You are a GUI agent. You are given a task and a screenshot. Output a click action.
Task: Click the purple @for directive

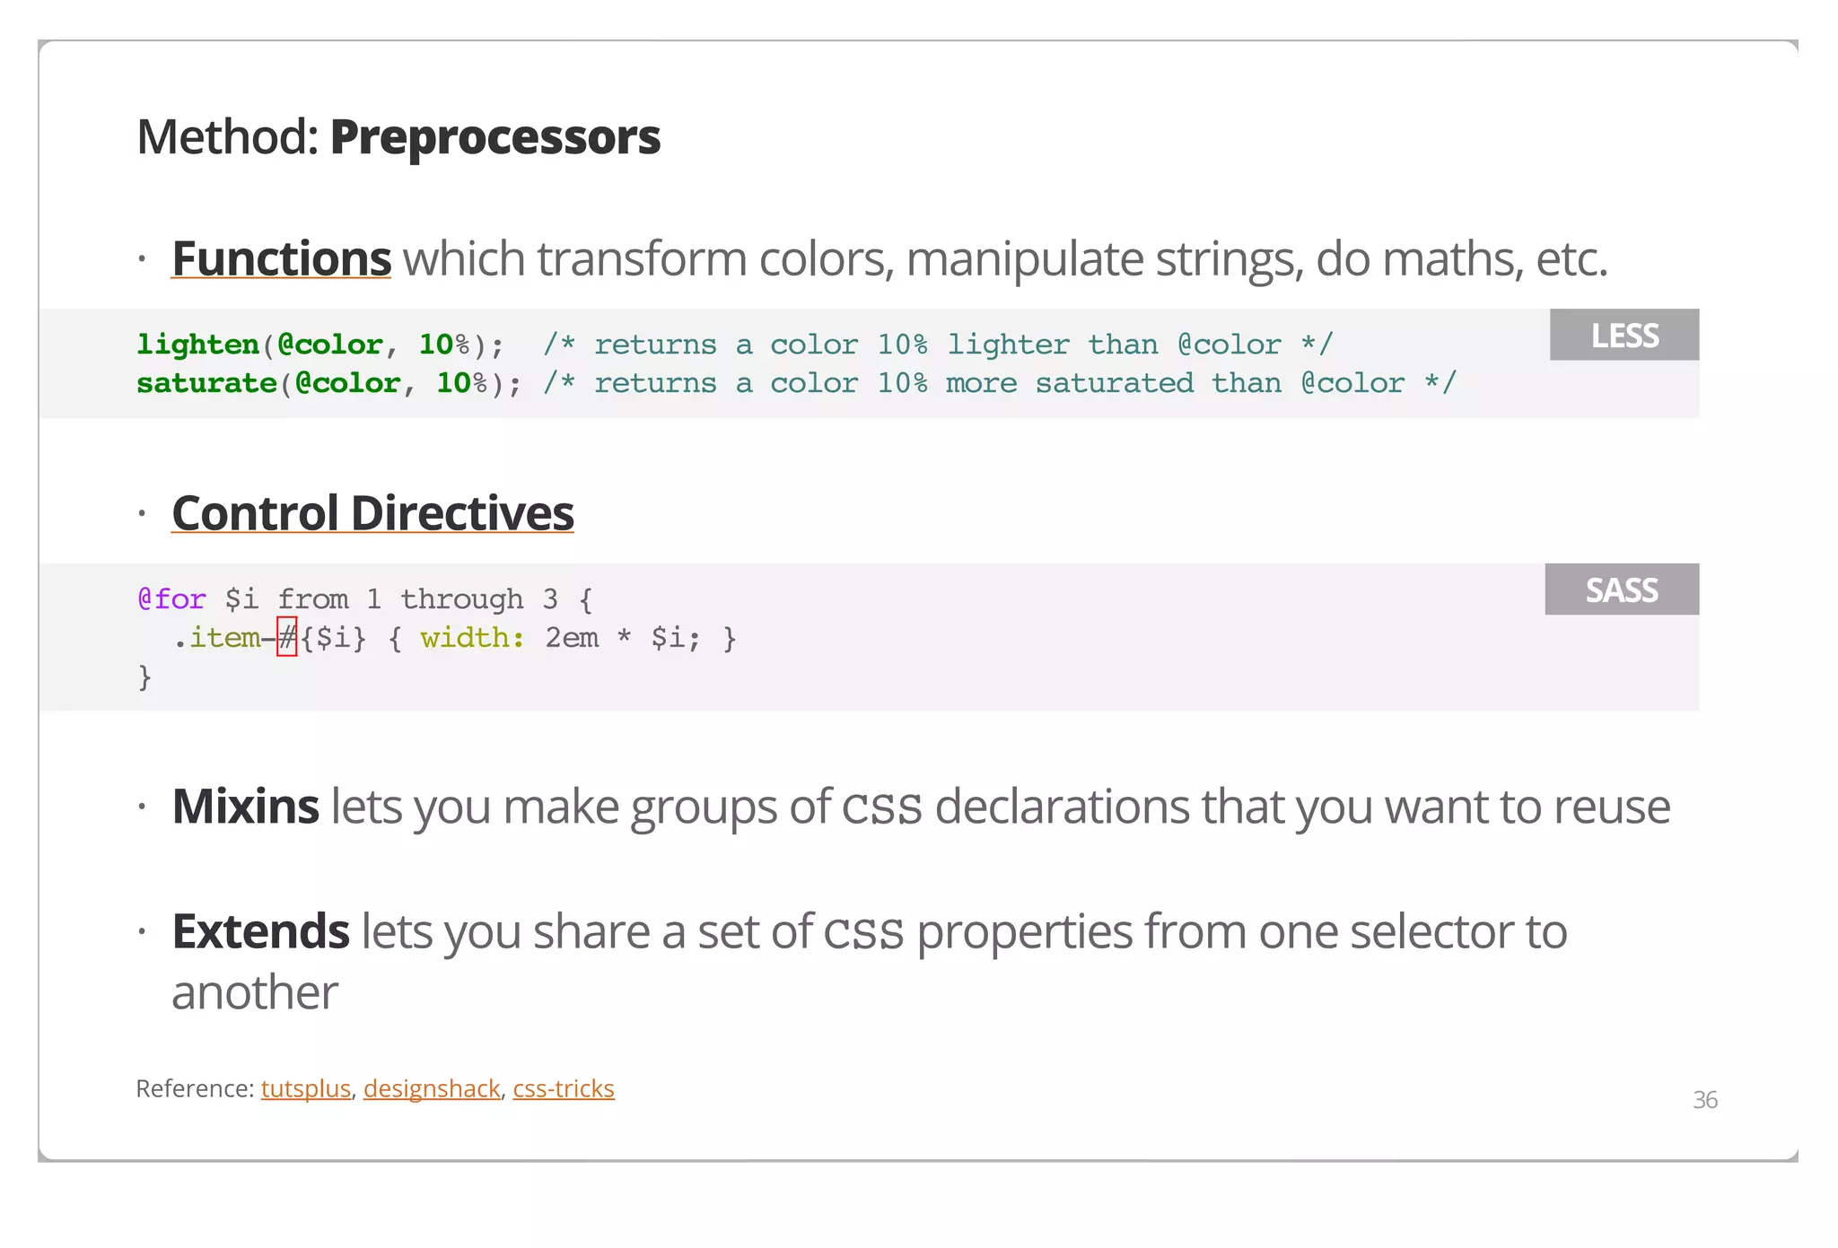click(x=171, y=598)
